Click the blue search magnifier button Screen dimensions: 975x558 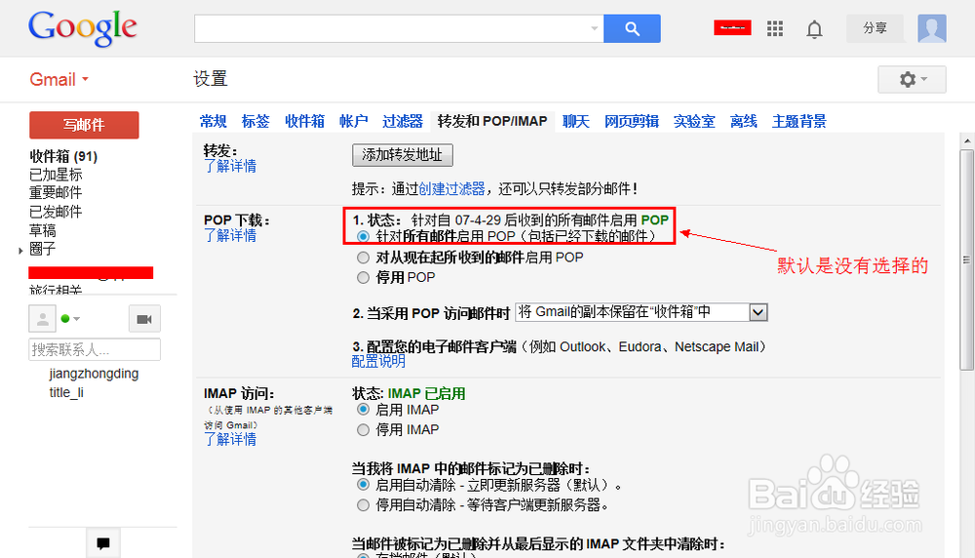632,28
